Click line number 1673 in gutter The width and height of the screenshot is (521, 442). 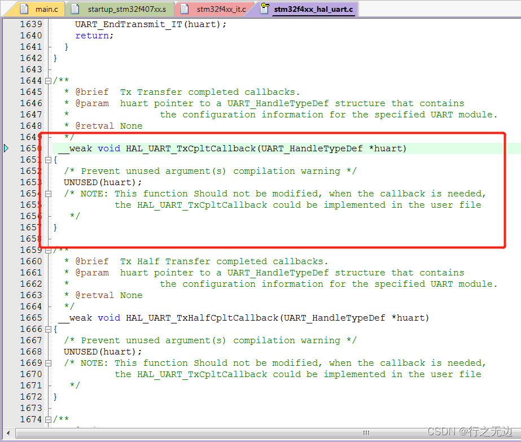31,409
